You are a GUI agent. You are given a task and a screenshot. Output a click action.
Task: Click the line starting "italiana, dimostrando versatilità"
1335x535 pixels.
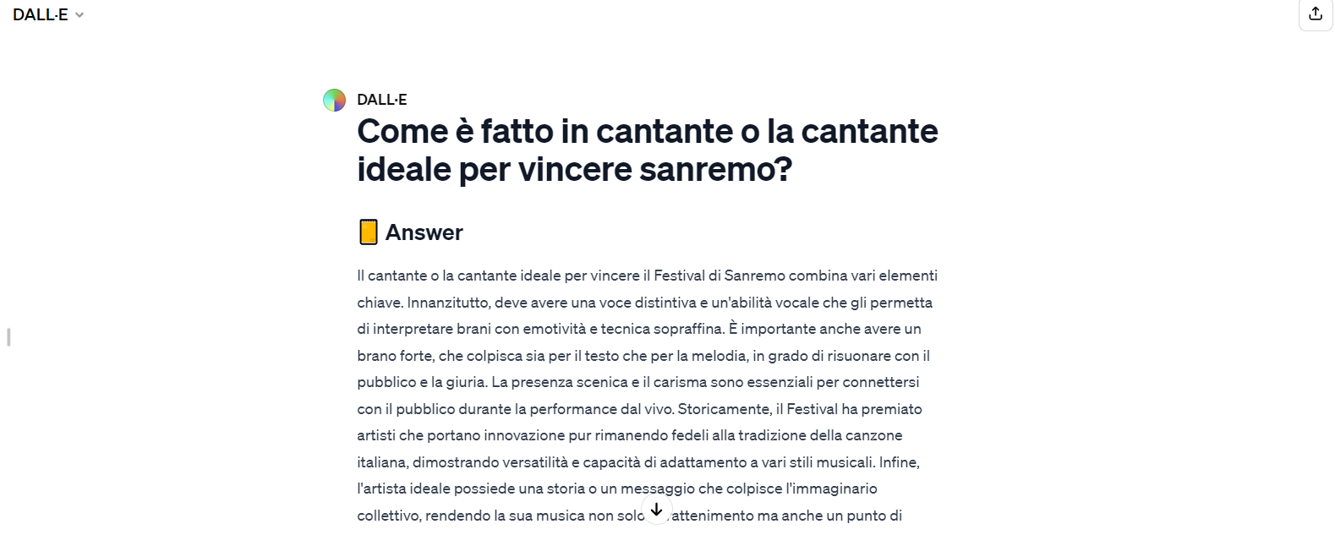pyautogui.click(x=637, y=462)
